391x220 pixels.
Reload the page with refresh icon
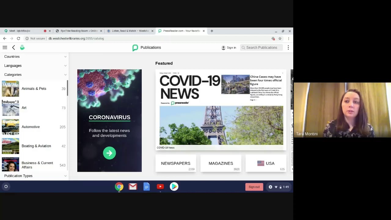point(18,38)
